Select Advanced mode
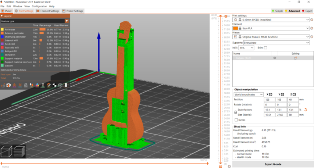Viewport: 314px width, 168px height. [292, 11]
